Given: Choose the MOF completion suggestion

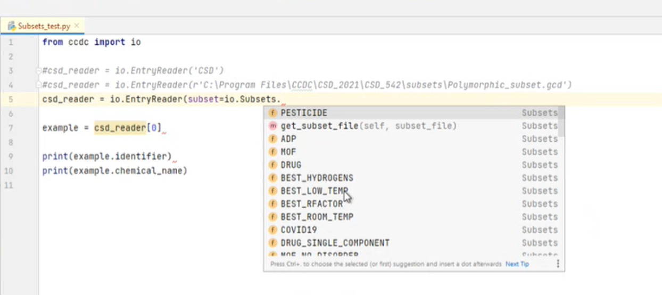Looking at the screenshot, I should (x=288, y=152).
